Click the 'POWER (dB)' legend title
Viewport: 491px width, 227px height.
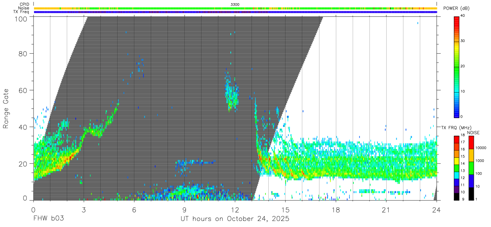(456, 8)
